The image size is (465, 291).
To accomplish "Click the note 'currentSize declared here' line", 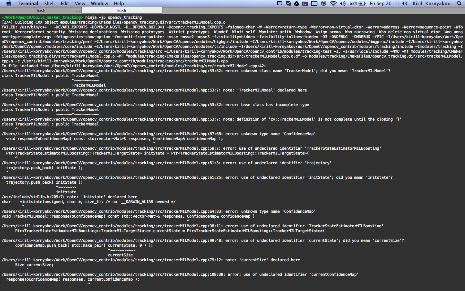I will [151, 260].
